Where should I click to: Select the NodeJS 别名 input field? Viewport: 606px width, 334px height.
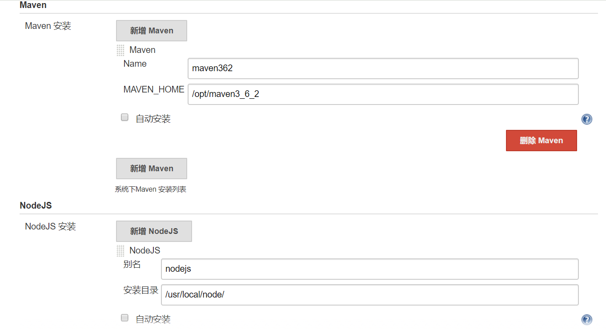(x=370, y=269)
